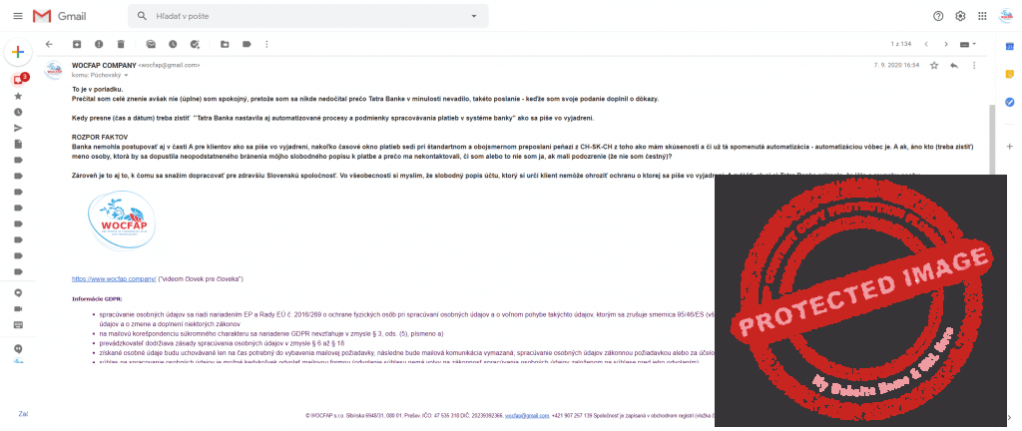Open Drafts in sidebar
The width and height of the screenshot is (1022, 431).
point(18,144)
